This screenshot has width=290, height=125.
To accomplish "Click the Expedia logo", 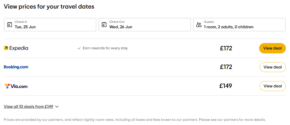I will pos(16,48).
